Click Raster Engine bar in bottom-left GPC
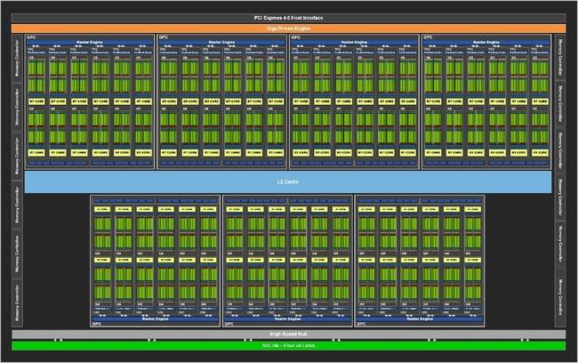Image resolution: width=578 pixels, height=363 pixels. 156,319
